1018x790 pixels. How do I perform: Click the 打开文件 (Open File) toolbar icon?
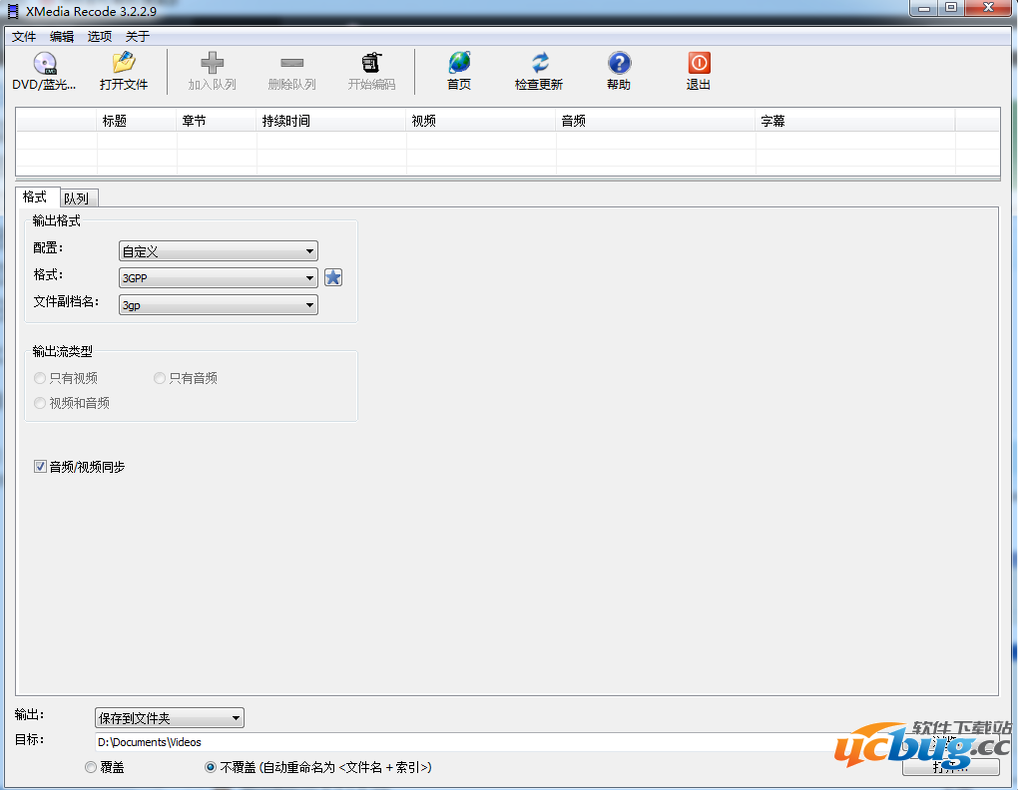tap(124, 71)
